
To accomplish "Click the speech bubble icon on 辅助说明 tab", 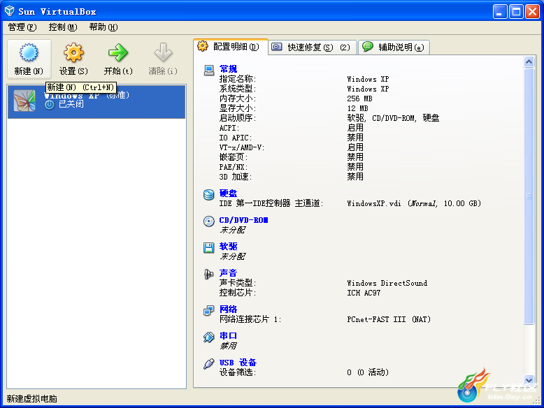I will click(x=368, y=46).
